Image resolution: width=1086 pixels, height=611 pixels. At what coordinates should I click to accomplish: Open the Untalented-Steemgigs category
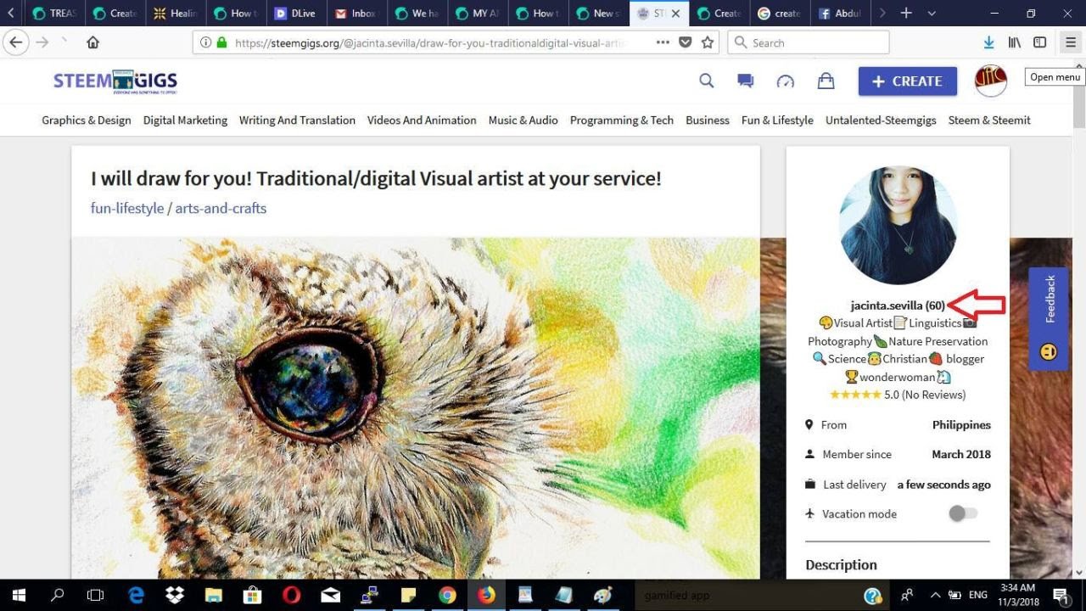coord(881,120)
